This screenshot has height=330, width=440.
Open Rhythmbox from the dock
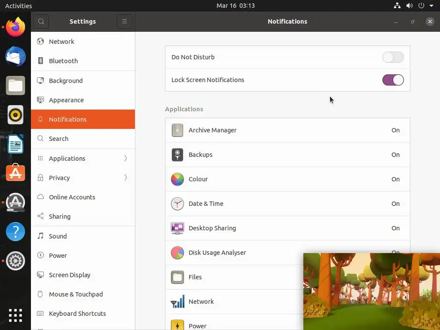point(15,115)
